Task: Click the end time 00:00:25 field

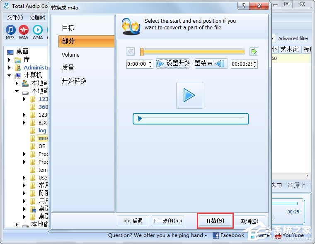Action: point(242,64)
